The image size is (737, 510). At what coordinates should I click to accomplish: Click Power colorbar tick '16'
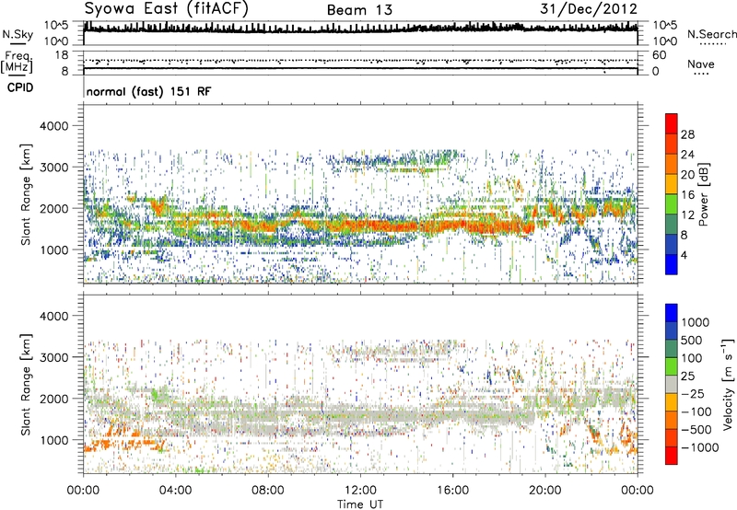tap(687, 195)
